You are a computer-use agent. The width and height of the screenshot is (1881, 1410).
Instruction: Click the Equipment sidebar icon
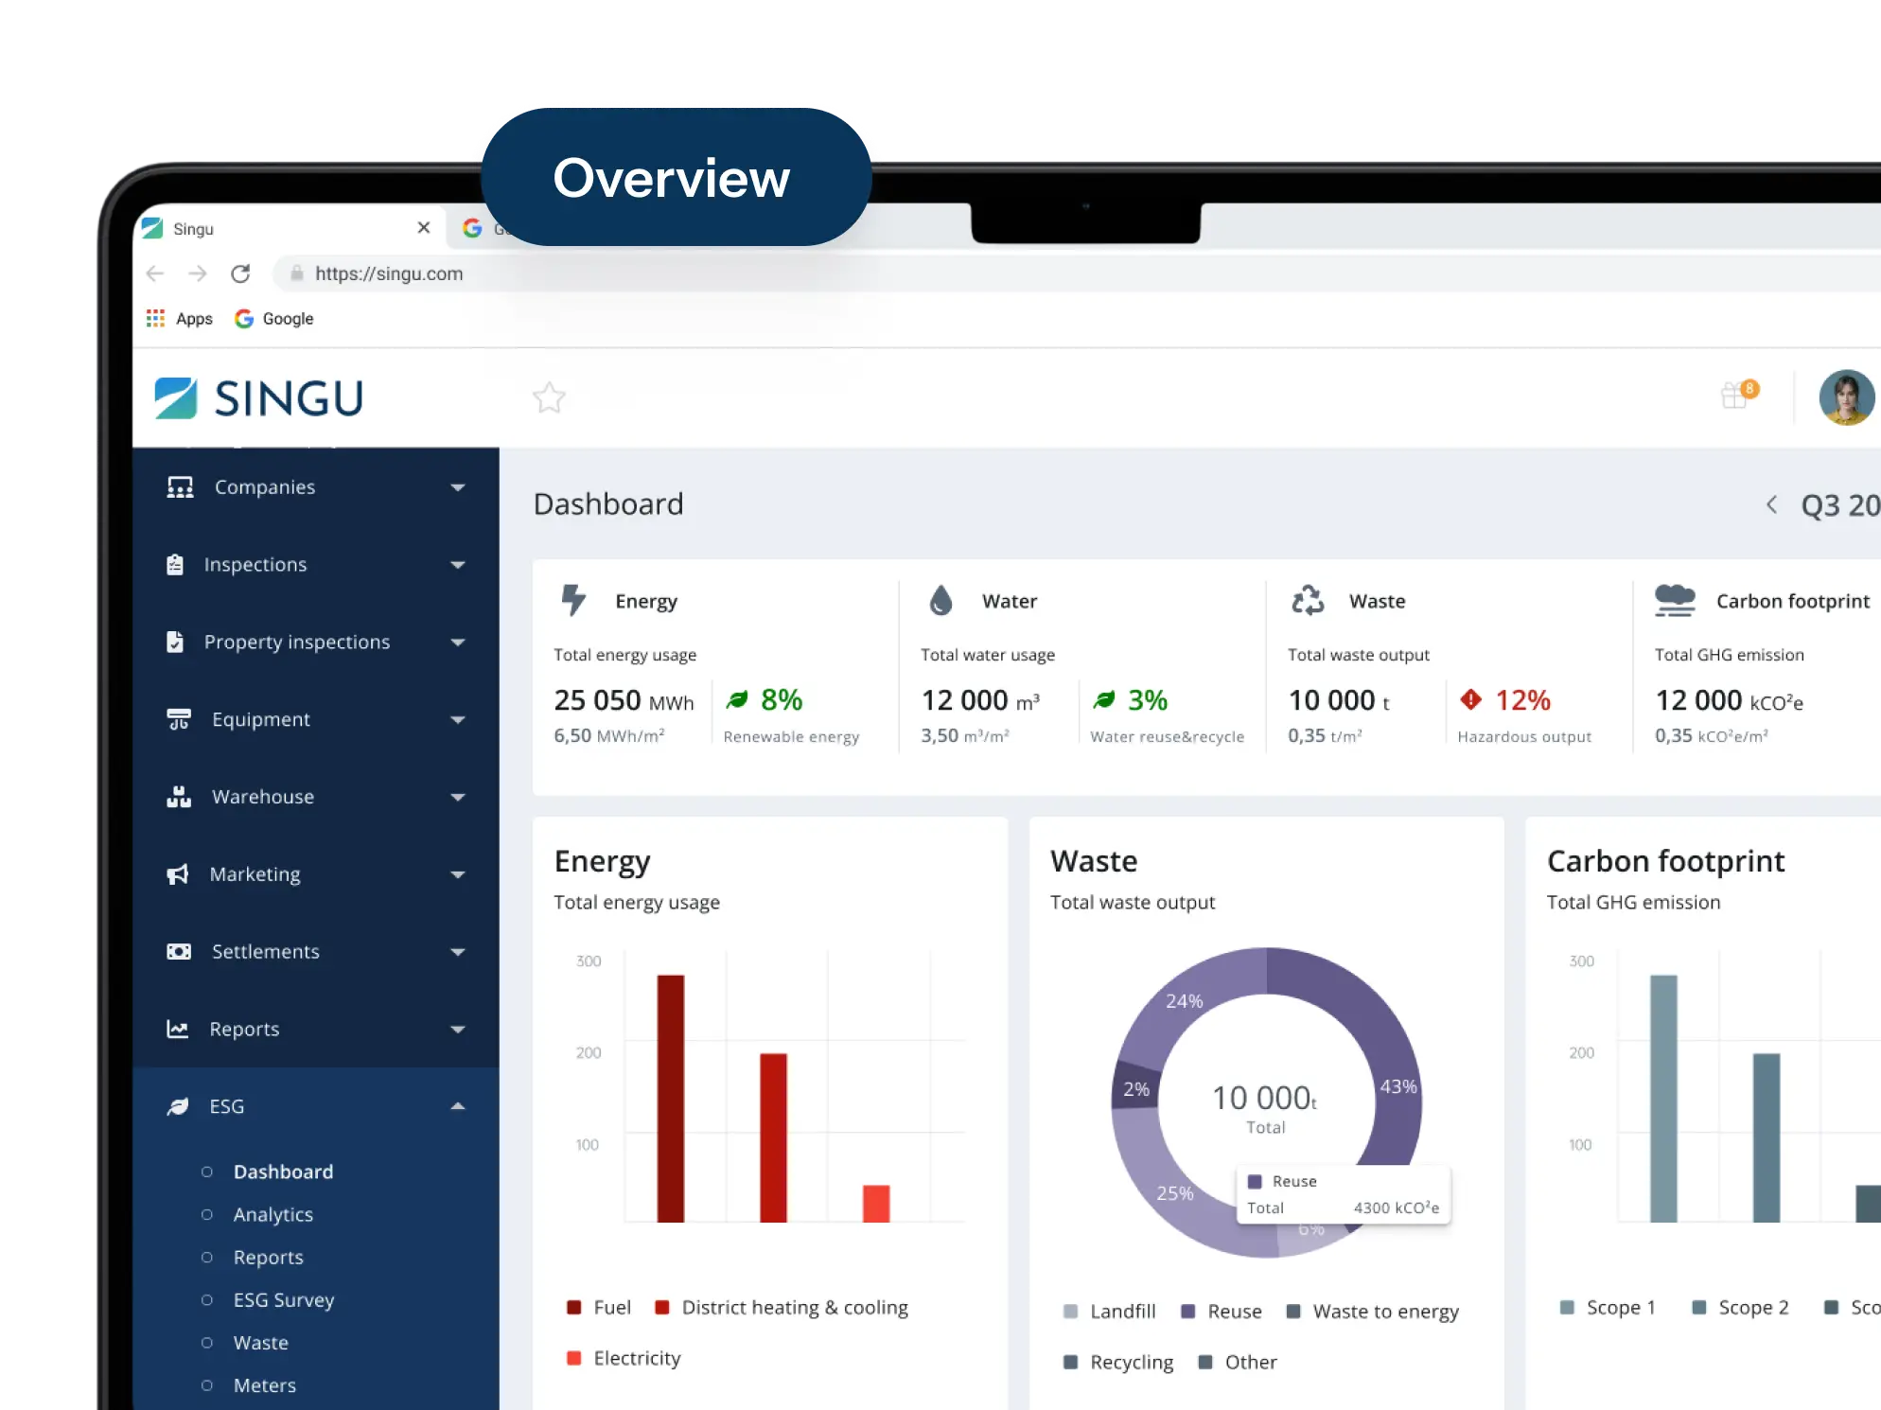[179, 720]
